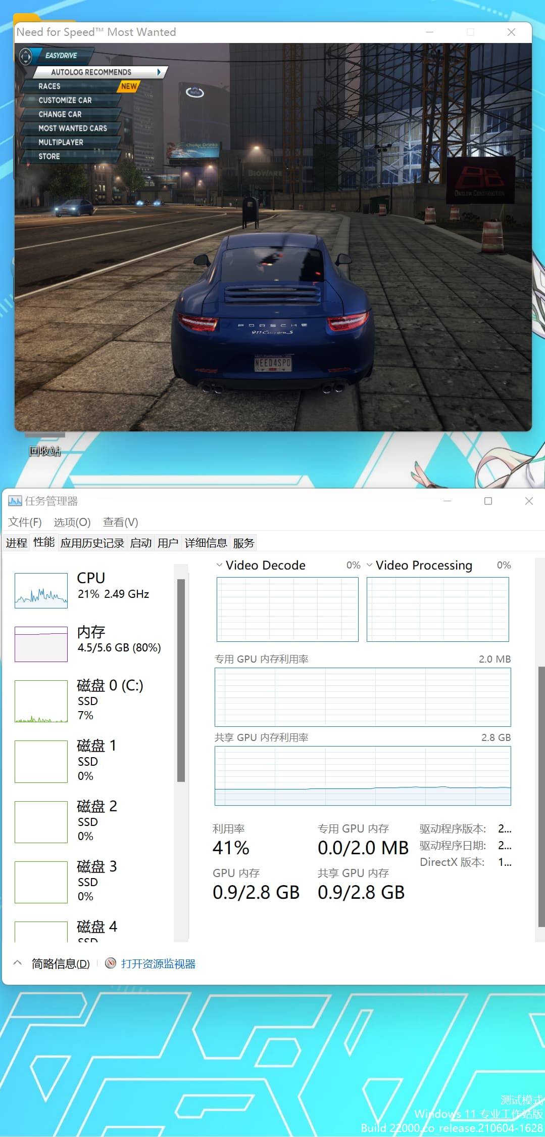Select Disk 1 SSD graph thumbnail
545x1137 pixels.
(41, 761)
